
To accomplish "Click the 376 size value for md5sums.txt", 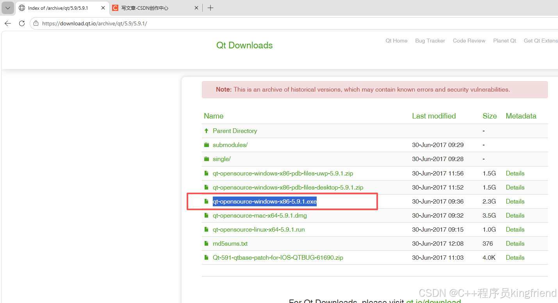I will pos(488,243).
